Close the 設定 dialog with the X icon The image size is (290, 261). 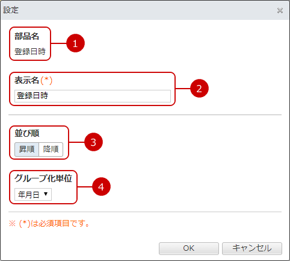click(x=280, y=10)
